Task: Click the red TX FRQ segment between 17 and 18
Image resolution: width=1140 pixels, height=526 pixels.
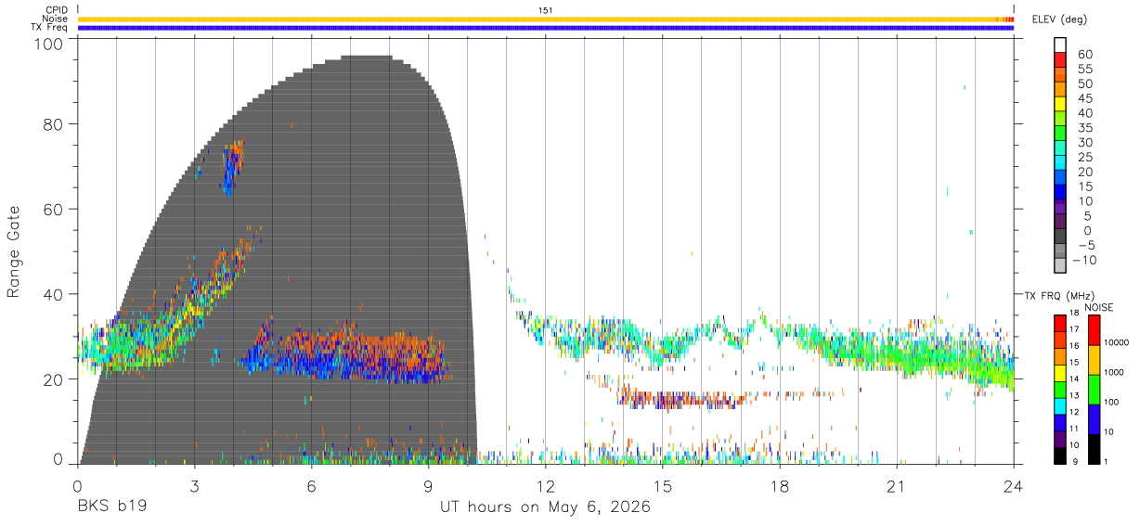Action: pos(1060,322)
